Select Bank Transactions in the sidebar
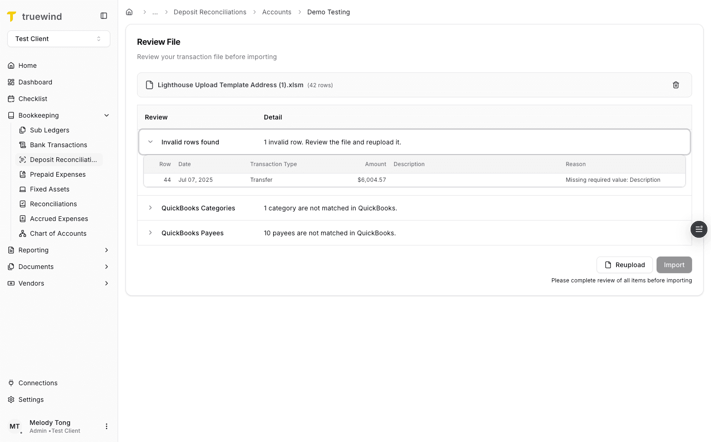The width and height of the screenshot is (711, 442). pos(58,145)
